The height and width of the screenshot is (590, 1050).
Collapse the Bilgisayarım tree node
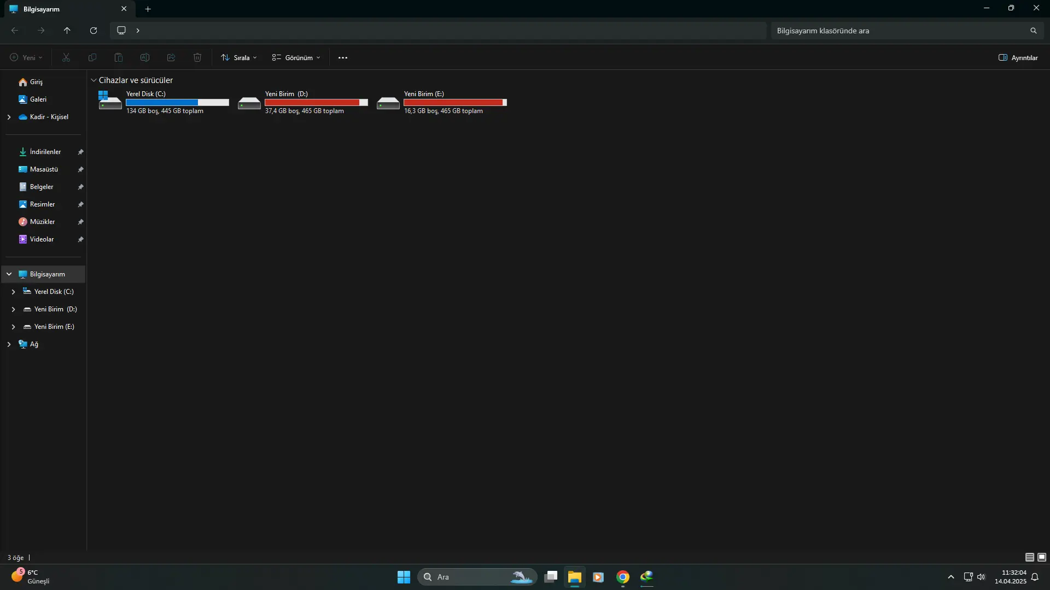(9, 274)
